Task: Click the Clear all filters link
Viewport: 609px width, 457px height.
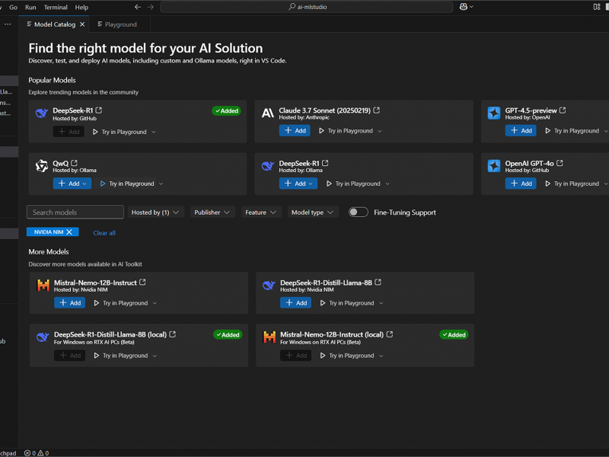Action: 104,232
